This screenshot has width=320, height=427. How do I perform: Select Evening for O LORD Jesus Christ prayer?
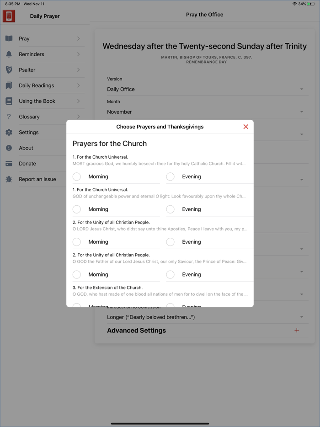point(171,242)
